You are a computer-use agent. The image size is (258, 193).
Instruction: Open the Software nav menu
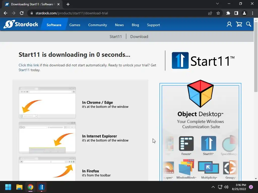[54, 25]
